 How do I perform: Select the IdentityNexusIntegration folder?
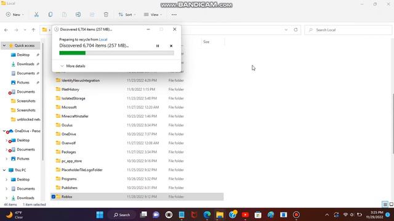pyautogui.click(x=81, y=80)
